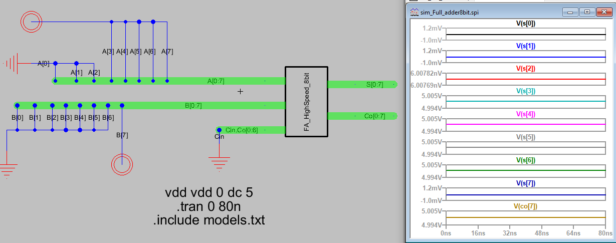The image size is (616, 243).
Task: Click the V(s[7]) trace label
Action: (x=526, y=183)
